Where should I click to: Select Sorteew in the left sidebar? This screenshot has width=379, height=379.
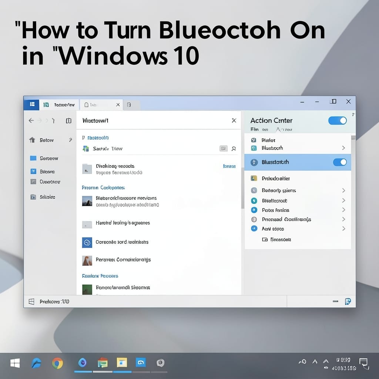pyautogui.click(x=44, y=158)
